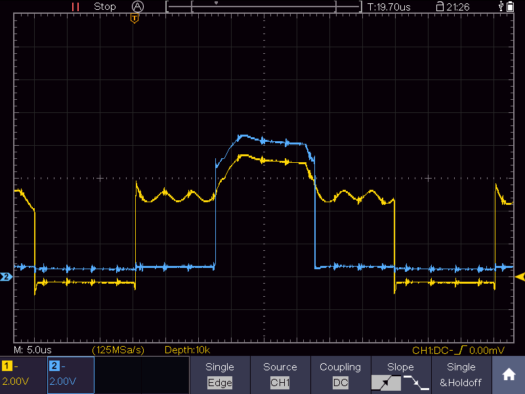Screen dimensions: 525x394
Task: Change the Coupling DC setting
Action: 340,375
